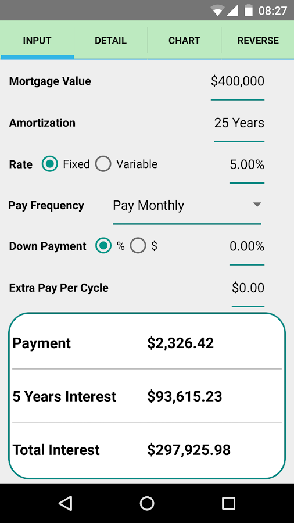Tap the Android home circle icon
The image size is (294, 523).
(x=147, y=503)
